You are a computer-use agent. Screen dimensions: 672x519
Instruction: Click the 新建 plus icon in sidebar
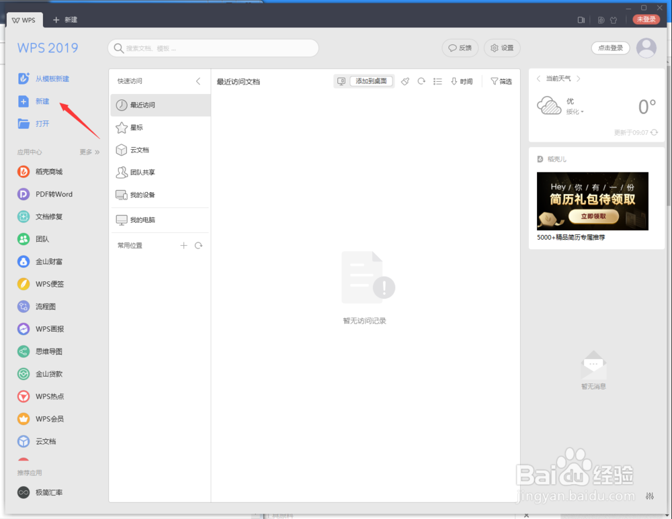tap(24, 101)
